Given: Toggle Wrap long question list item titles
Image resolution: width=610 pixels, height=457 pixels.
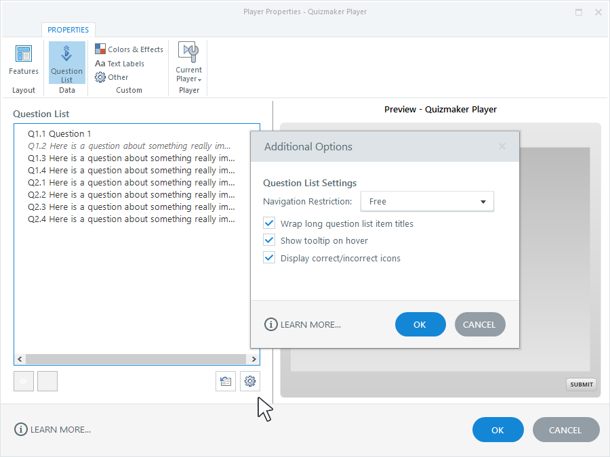Looking at the screenshot, I should point(269,223).
